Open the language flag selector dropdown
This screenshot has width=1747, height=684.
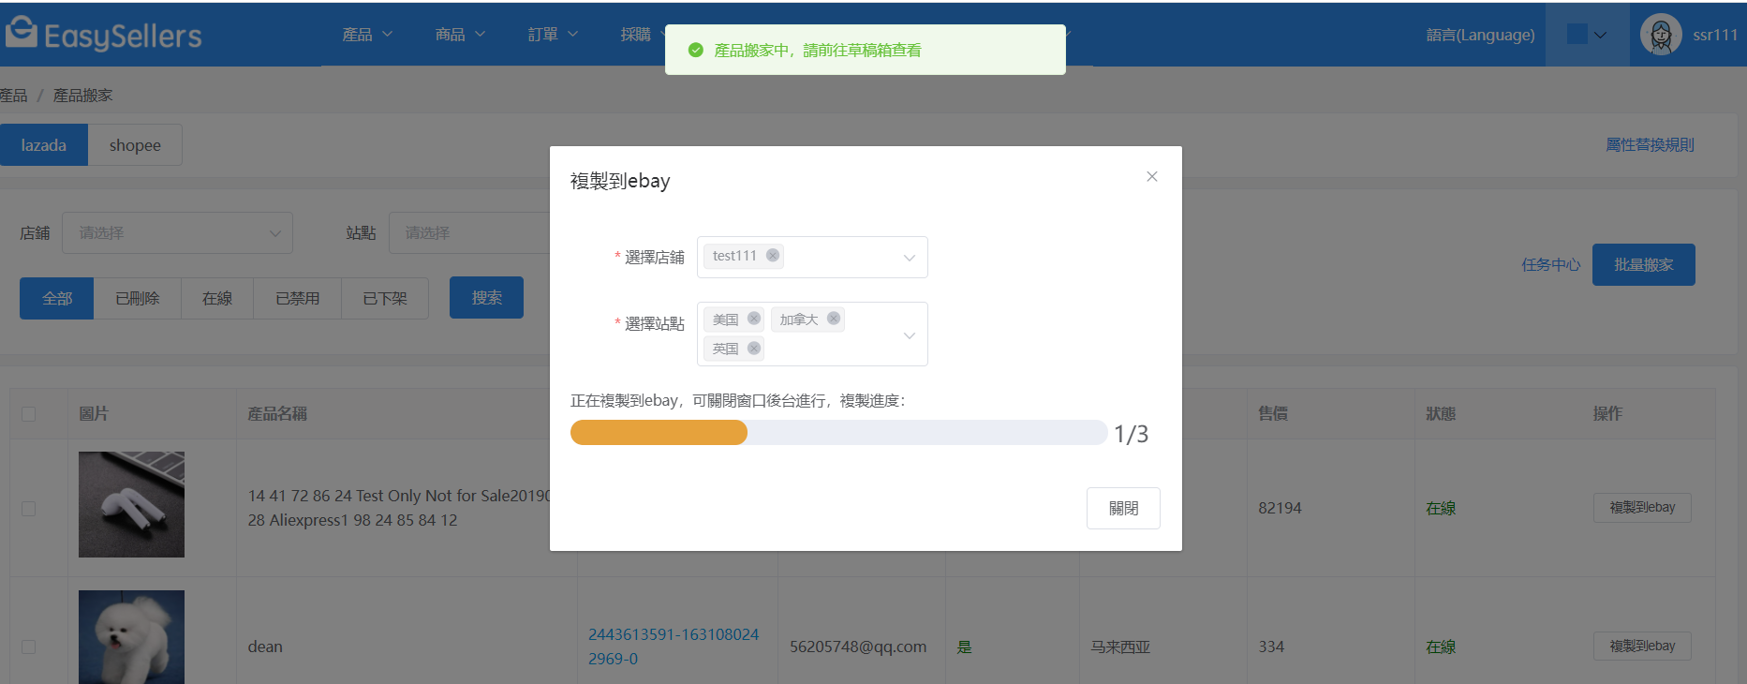click(1588, 35)
